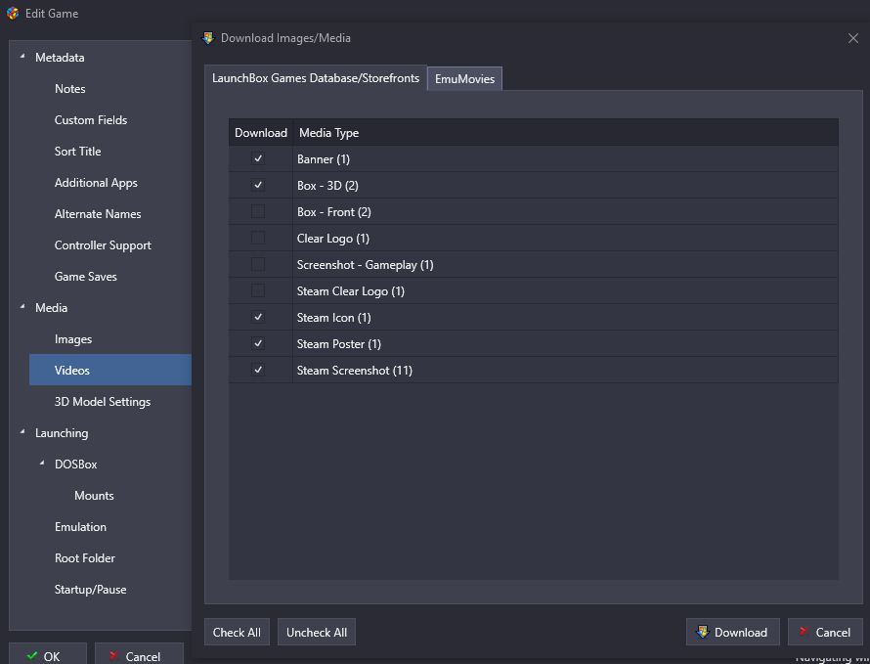Cancel the media download dialog

tap(824, 633)
